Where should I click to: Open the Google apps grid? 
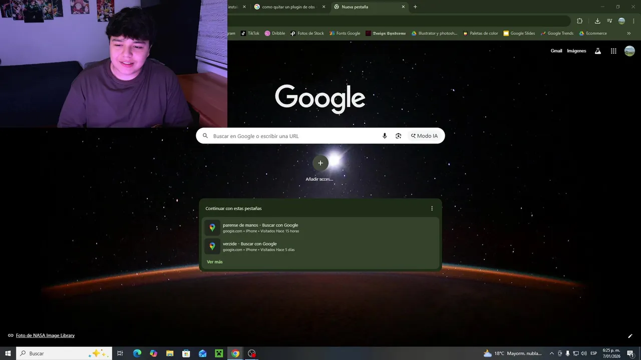coord(613,51)
